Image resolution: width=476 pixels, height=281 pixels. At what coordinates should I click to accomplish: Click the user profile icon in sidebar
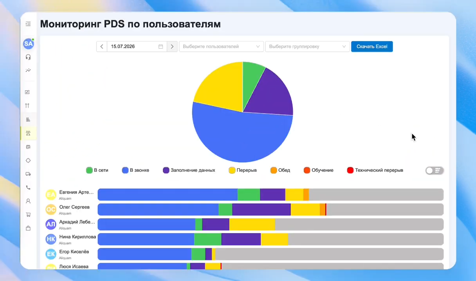click(28, 201)
